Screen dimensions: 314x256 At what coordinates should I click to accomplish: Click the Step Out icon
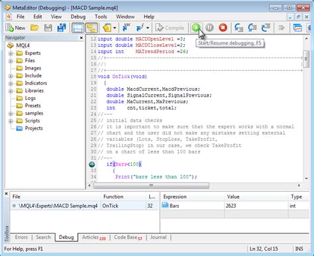point(266,28)
